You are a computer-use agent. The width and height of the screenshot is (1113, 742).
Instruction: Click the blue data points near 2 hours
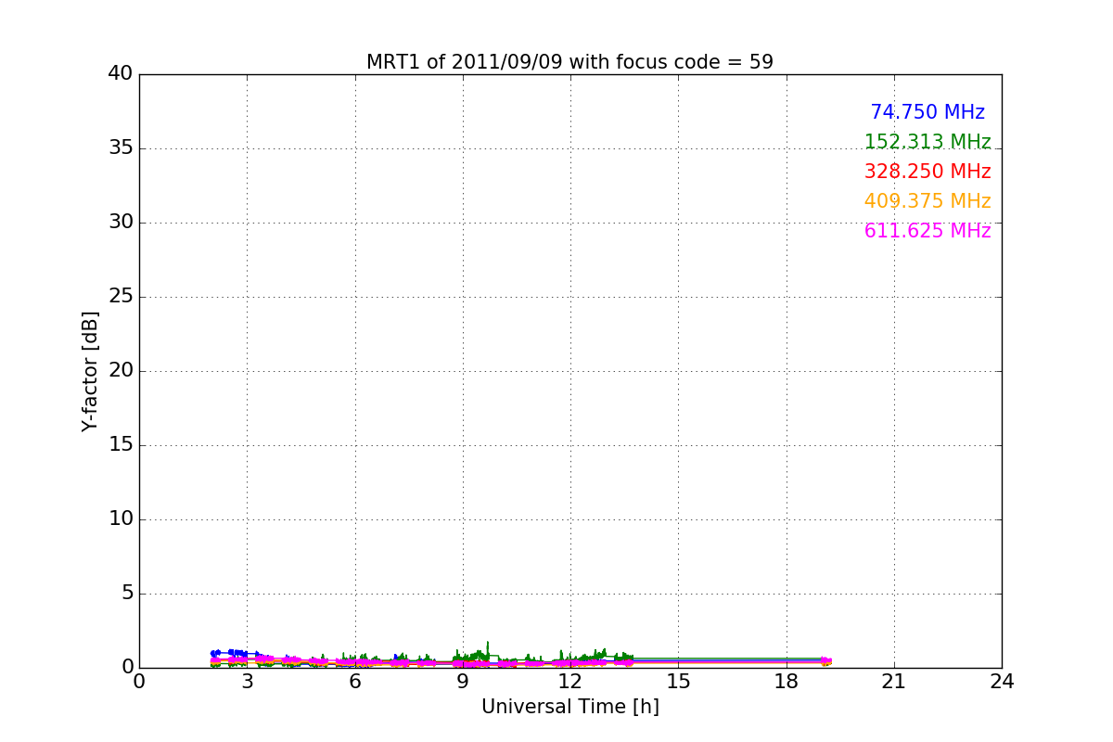pyautogui.click(x=215, y=653)
